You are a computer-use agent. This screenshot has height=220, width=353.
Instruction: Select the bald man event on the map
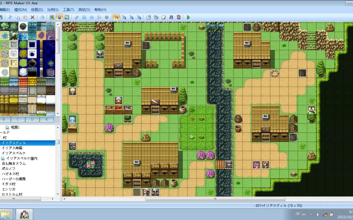(x=72, y=91)
